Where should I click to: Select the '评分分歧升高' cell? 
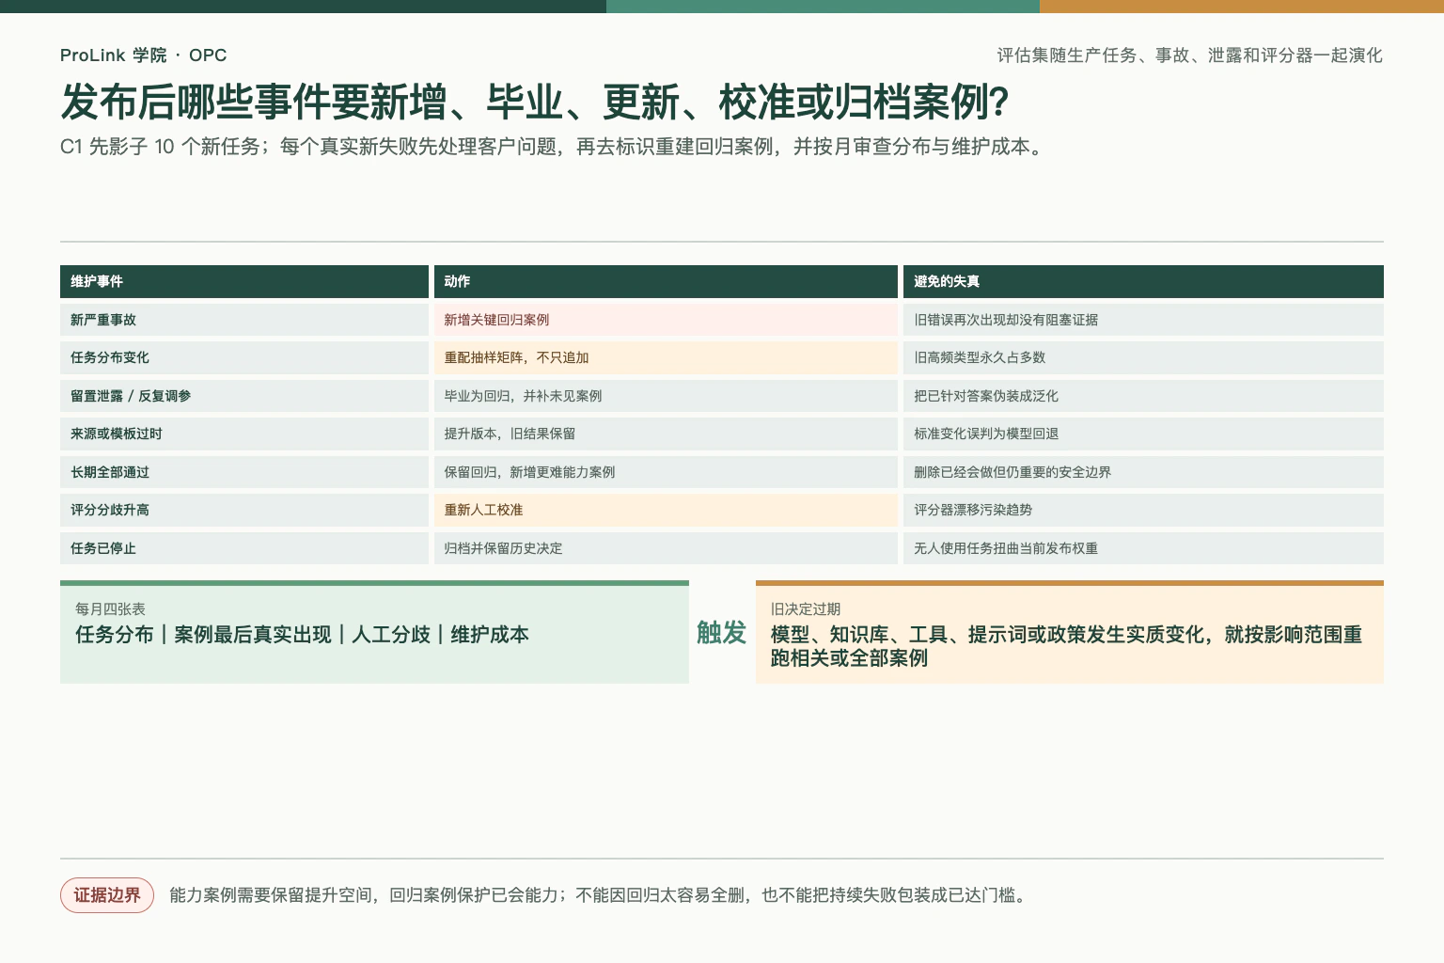tap(244, 510)
